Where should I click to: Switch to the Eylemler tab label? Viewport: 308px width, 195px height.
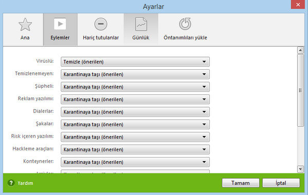[60, 37]
